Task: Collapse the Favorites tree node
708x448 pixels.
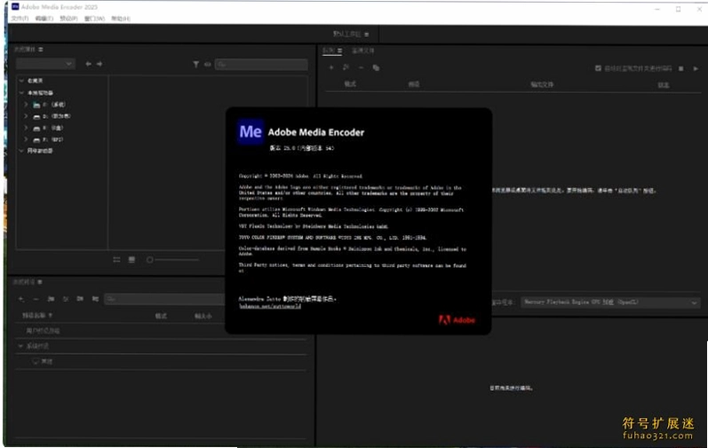Action: 21,81
